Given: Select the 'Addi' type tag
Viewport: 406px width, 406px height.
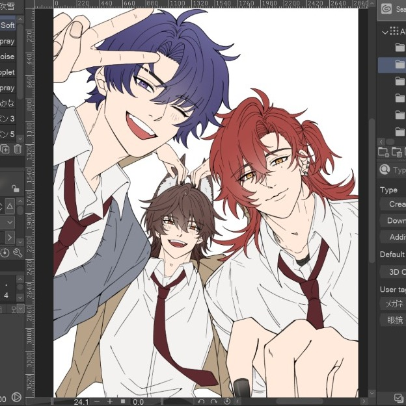Looking at the screenshot, I should [x=393, y=237].
